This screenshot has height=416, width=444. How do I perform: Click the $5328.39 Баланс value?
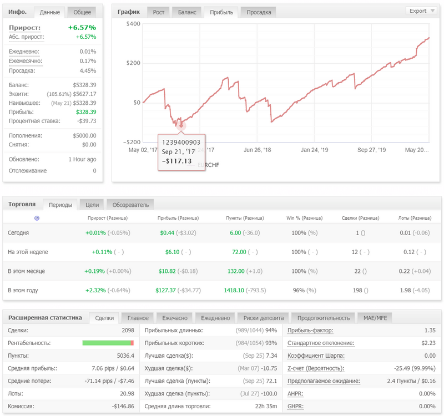pyautogui.click(x=84, y=85)
